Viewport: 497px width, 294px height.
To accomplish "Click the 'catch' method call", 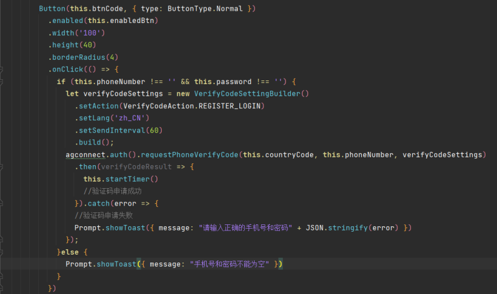I will pos(99,203).
